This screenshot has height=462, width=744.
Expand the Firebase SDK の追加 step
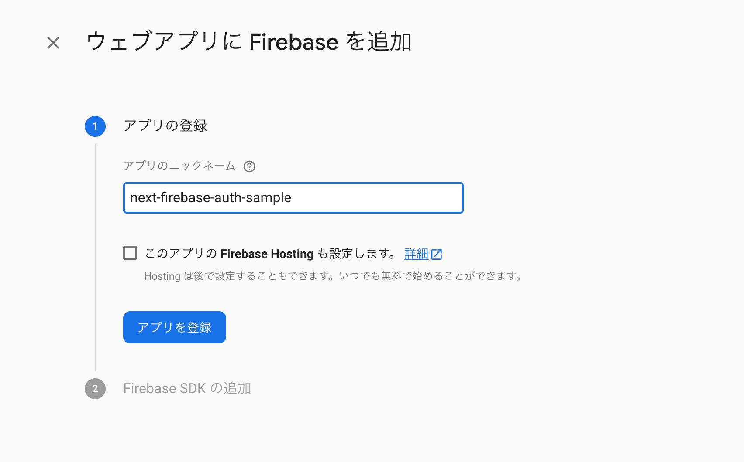point(187,388)
